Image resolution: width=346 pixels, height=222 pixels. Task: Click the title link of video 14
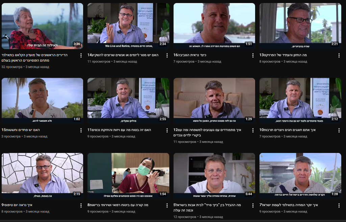(x=123, y=55)
